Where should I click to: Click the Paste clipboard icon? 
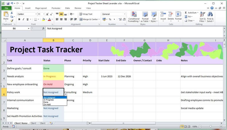click(x=6, y=14)
